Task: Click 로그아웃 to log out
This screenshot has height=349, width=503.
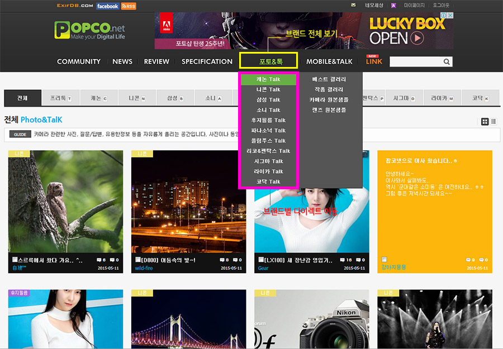Action: (441, 6)
